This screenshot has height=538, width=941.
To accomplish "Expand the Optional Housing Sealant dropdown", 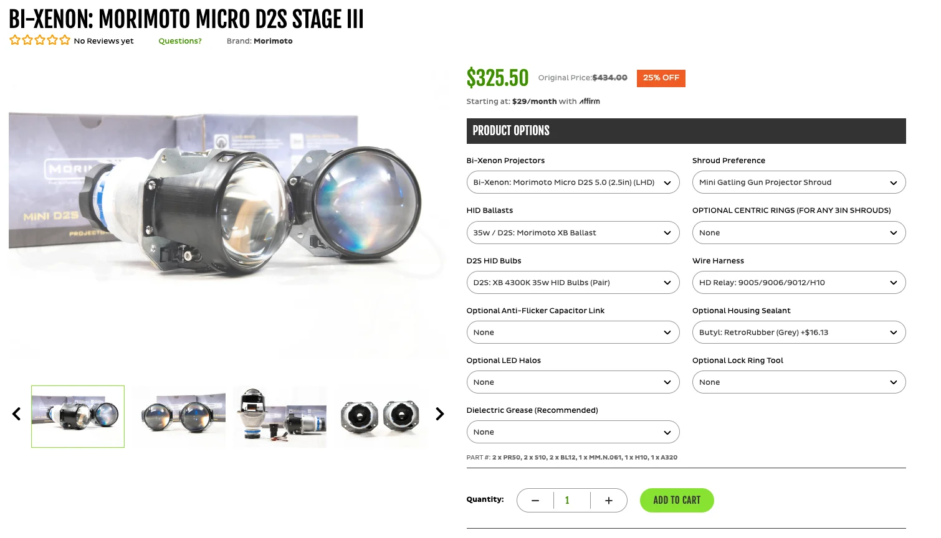I will [x=799, y=333].
